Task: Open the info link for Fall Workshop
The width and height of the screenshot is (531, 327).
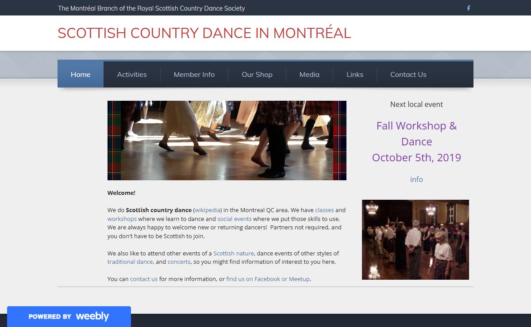Action: pyautogui.click(x=416, y=179)
